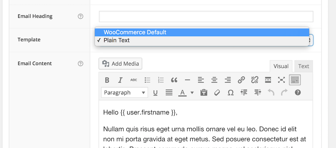The height and width of the screenshot is (148, 336).
Task: Remove link with the unlink icon
Action: click(x=255, y=80)
